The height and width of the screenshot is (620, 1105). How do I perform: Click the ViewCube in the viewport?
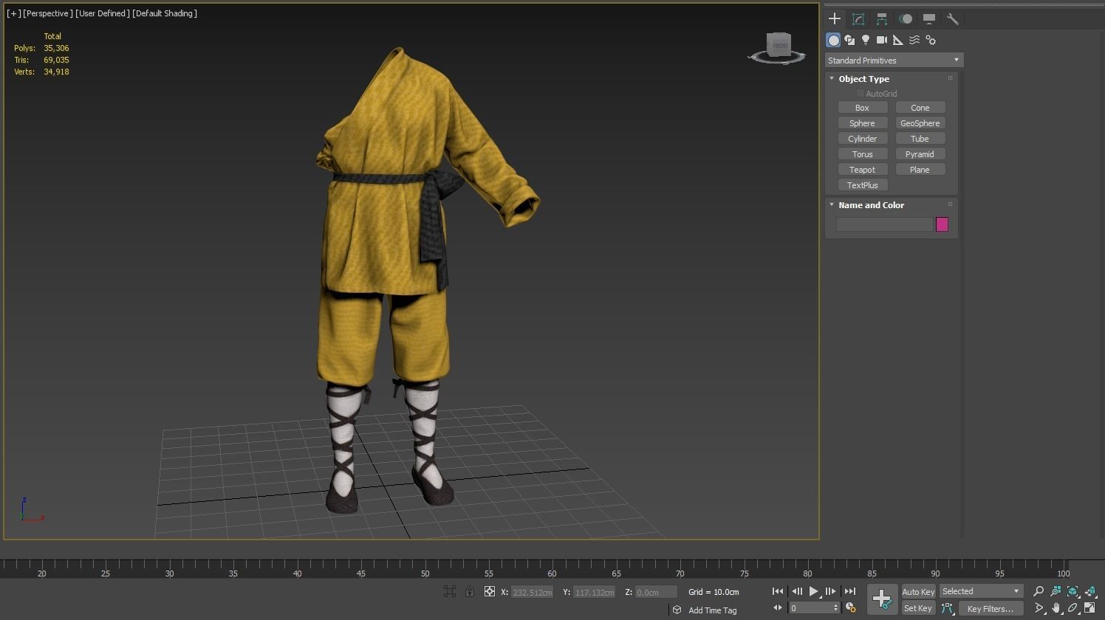[x=779, y=46]
